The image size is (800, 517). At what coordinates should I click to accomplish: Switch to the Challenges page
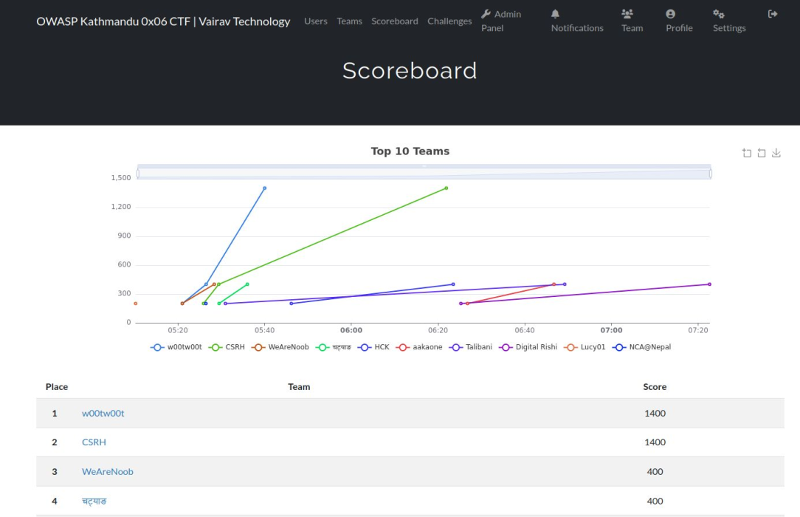click(x=449, y=21)
